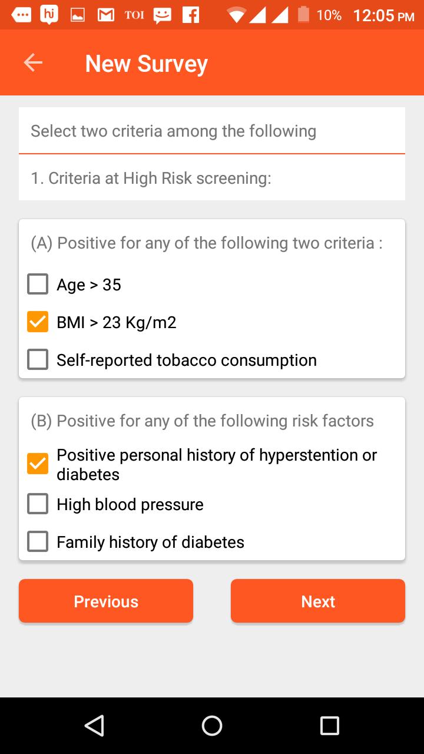This screenshot has width=424, height=754.
Task: Tap the New Survey title
Action: [147, 64]
